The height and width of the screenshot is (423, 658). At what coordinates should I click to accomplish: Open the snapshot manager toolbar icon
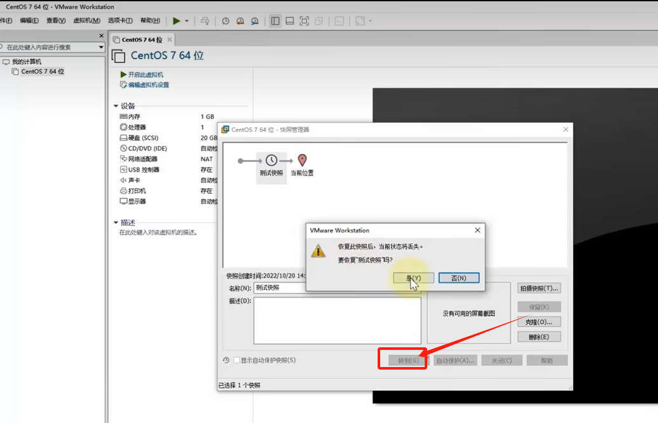[255, 21]
